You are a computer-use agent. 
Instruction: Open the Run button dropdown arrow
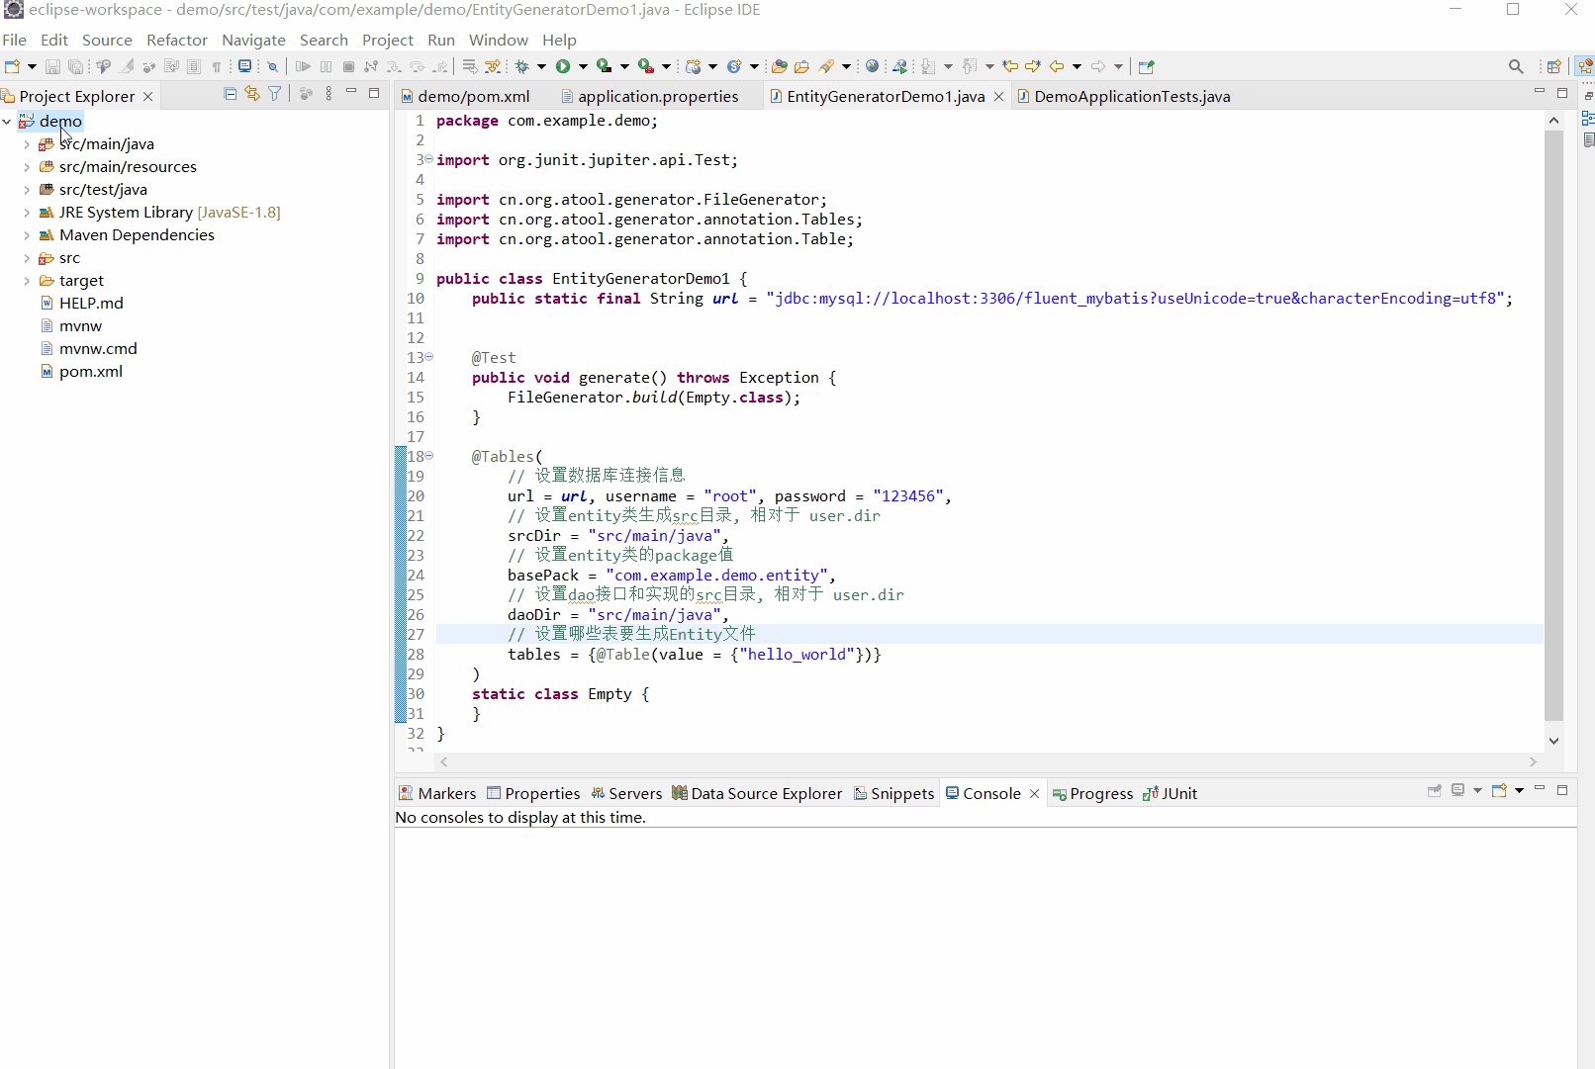tap(583, 66)
